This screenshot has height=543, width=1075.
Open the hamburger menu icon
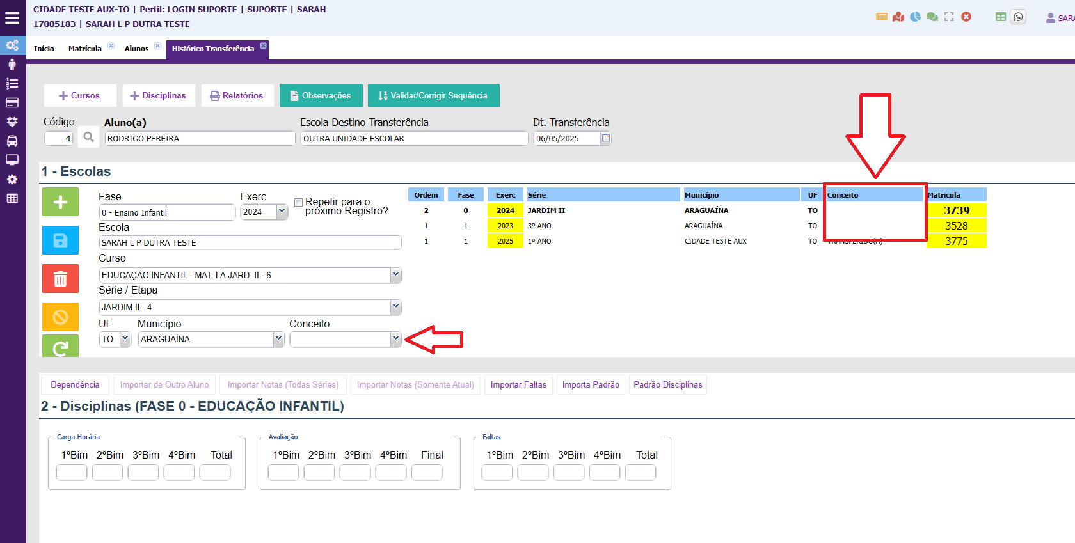click(x=12, y=17)
